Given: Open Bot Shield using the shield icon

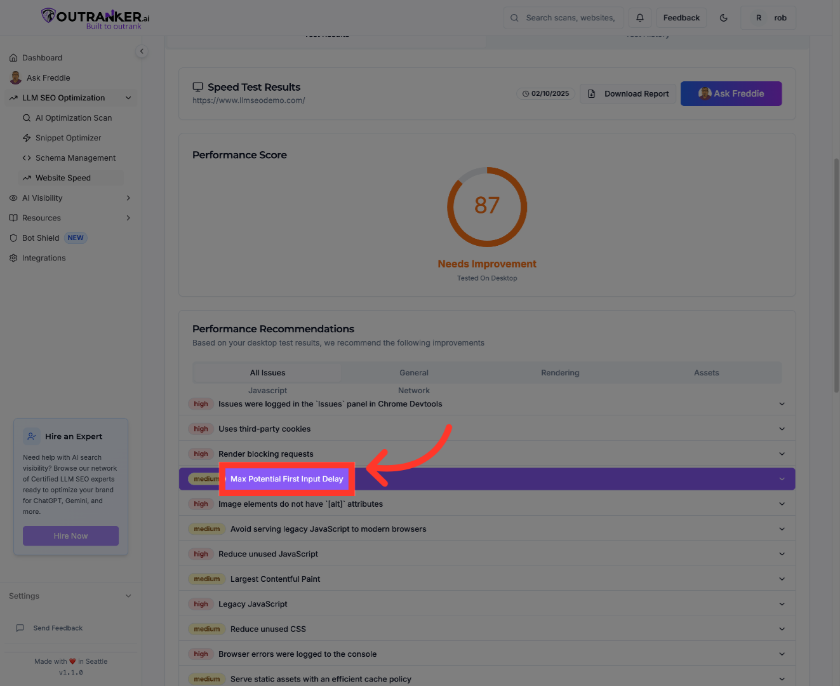Looking at the screenshot, I should tap(13, 238).
